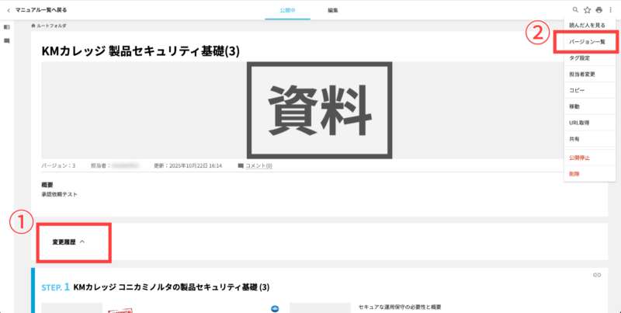Select 移動 menu option
Screen dimensions: 621x313
click(590, 106)
